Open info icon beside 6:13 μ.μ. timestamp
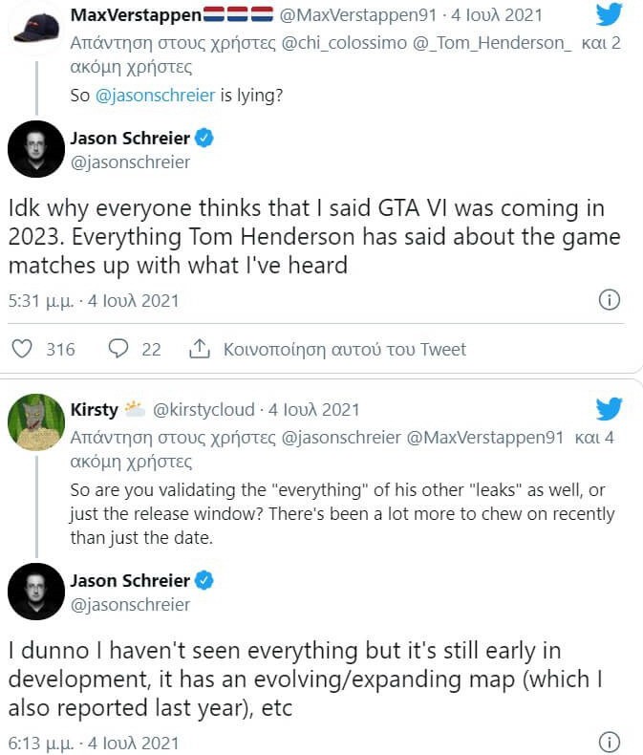Viewport: 643px width, 755px height. click(x=609, y=742)
